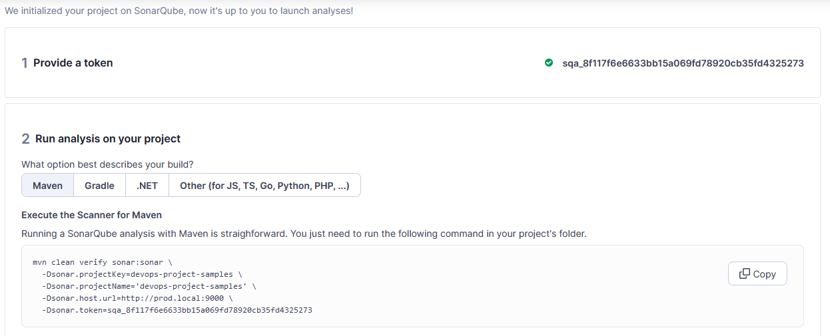Click the Run analysis on your project heading
The image size is (830, 336).
108,139
